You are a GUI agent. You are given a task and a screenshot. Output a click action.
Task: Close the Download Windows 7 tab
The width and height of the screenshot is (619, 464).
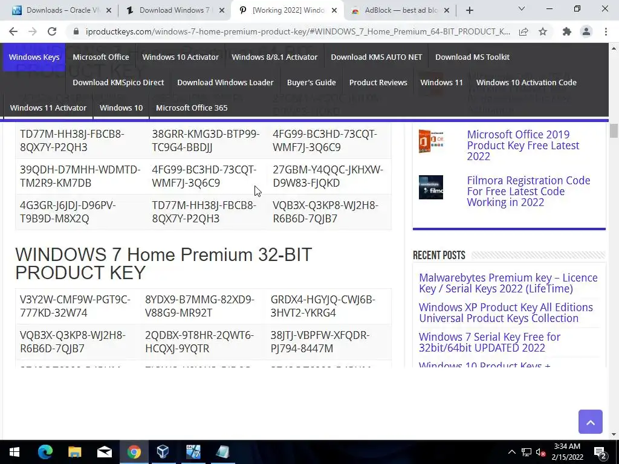[222, 10]
